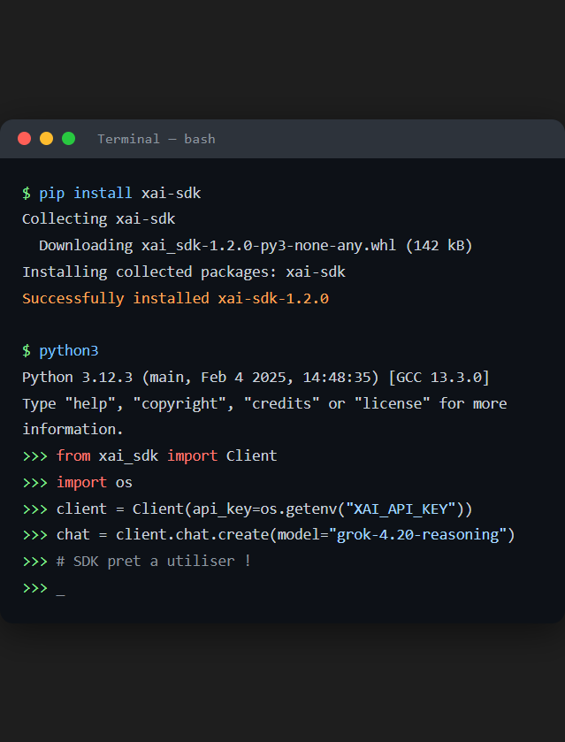Click the 'Terminal — bash' window title
This screenshot has height=742, width=565.
click(x=157, y=139)
